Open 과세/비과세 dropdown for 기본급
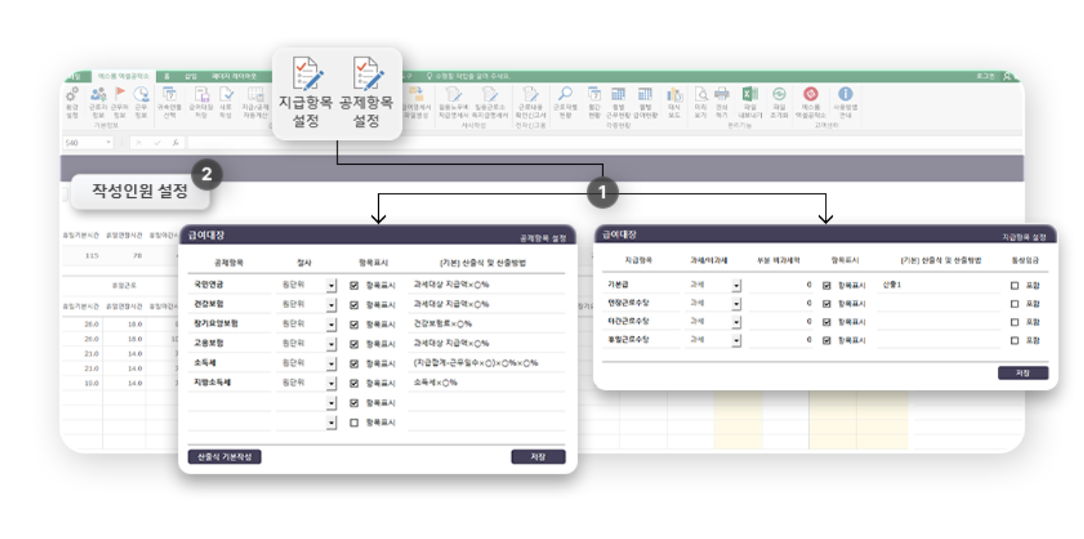The width and height of the screenshot is (1084, 539). 736,286
